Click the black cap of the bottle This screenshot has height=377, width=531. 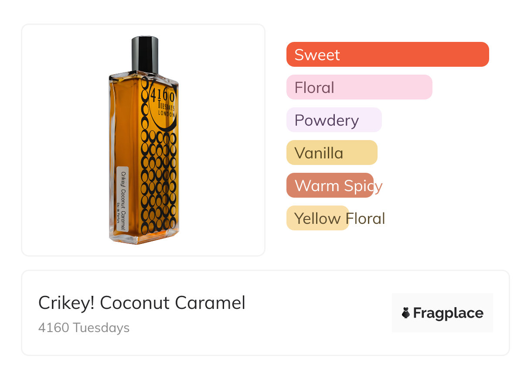(x=145, y=55)
